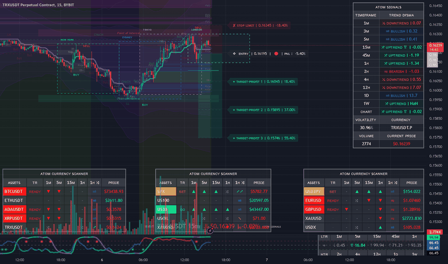The width and height of the screenshot is (448, 264).
Task: Click the ADAUSDT asset cell
Action: click(x=14, y=209)
